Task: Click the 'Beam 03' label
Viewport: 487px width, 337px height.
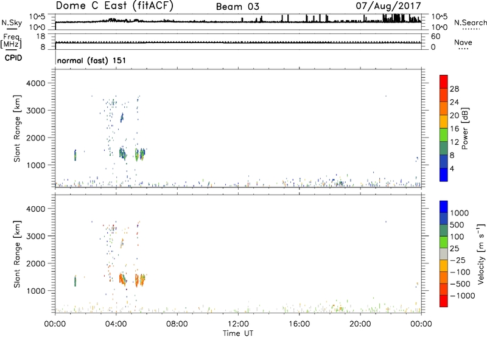Action: (237, 7)
